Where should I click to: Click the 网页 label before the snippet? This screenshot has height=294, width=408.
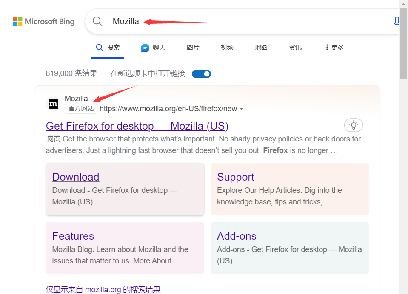[54, 139]
